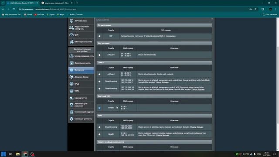279x157 pixels.
Task: Click the ENG language indicator
Action: click(259, 154)
